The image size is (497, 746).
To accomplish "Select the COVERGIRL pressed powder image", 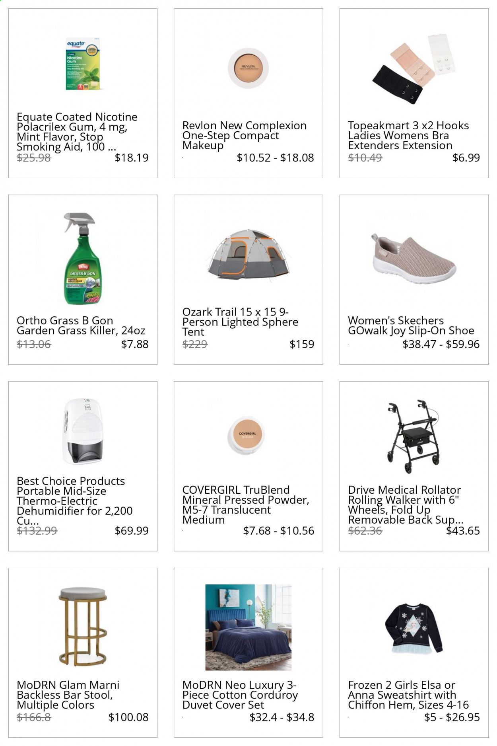I will 248,436.
